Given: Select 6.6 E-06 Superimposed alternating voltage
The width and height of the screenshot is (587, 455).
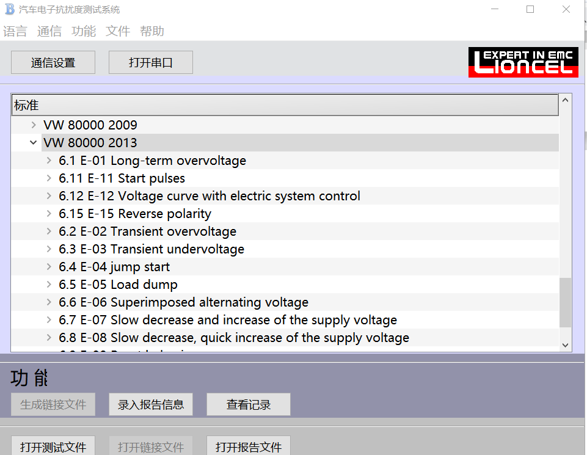Looking at the screenshot, I should click(x=183, y=302).
